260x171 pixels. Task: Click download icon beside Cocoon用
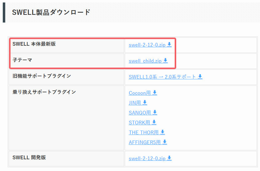coord(155,93)
